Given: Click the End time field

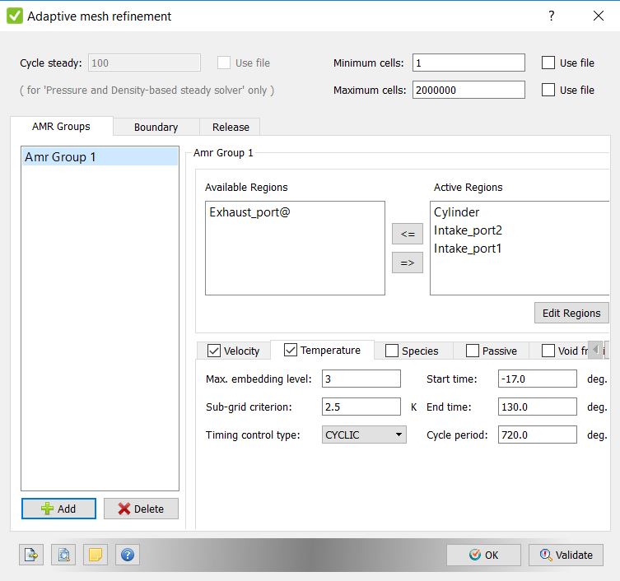Looking at the screenshot, I should pyautogui.click(x=538, y=407).
